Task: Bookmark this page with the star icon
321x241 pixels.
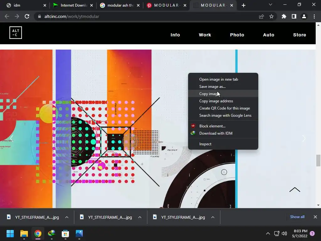Action: [271, 16]
